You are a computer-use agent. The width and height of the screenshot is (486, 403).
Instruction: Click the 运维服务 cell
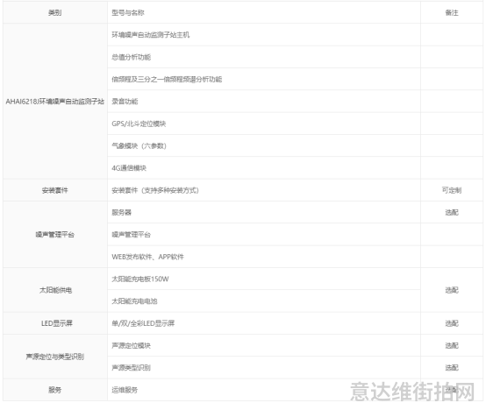click(264, 390)
